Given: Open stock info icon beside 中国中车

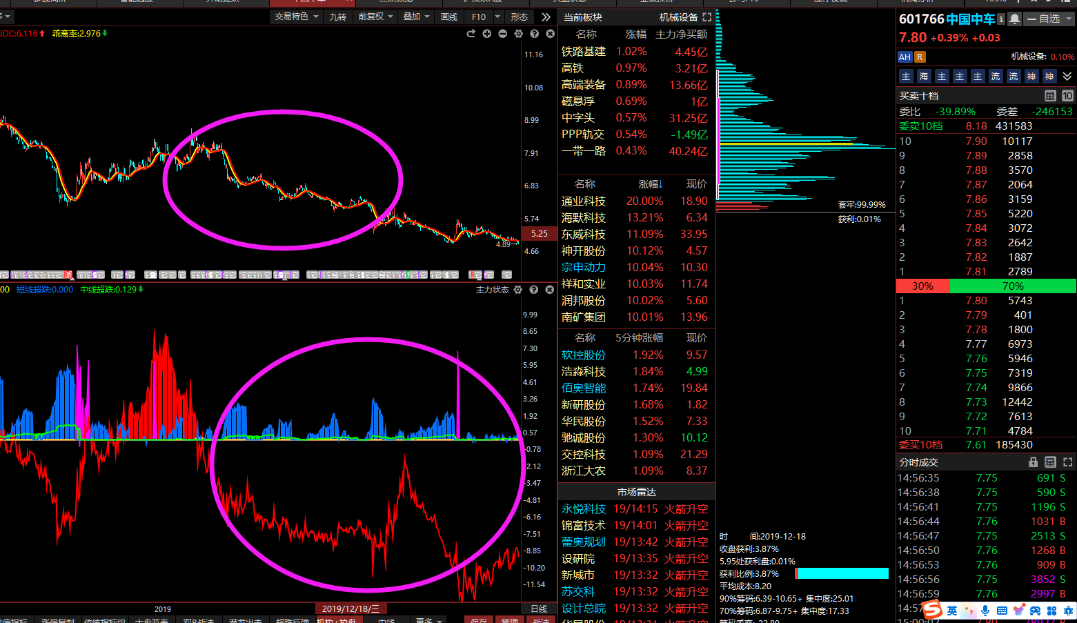Looking at the screenshot, I should point(1001,19).
